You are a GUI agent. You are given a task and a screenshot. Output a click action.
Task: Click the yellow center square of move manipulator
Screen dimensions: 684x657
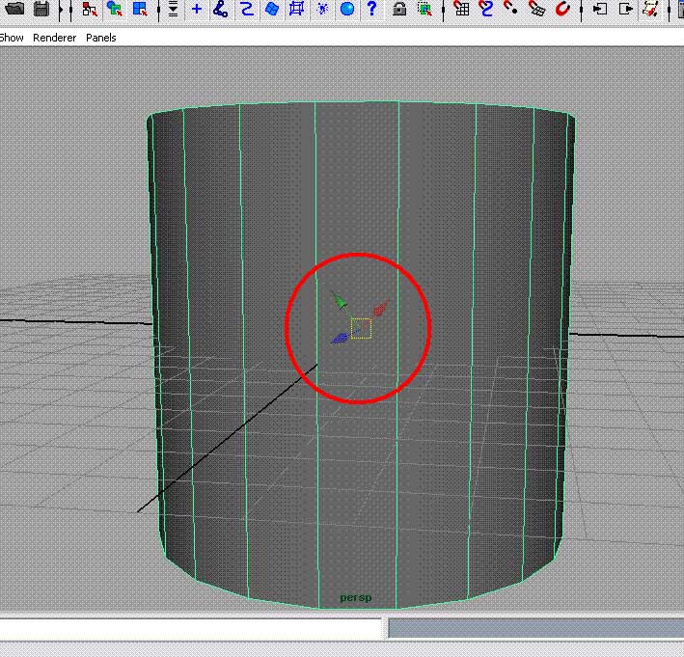click(x=361, y=329)
